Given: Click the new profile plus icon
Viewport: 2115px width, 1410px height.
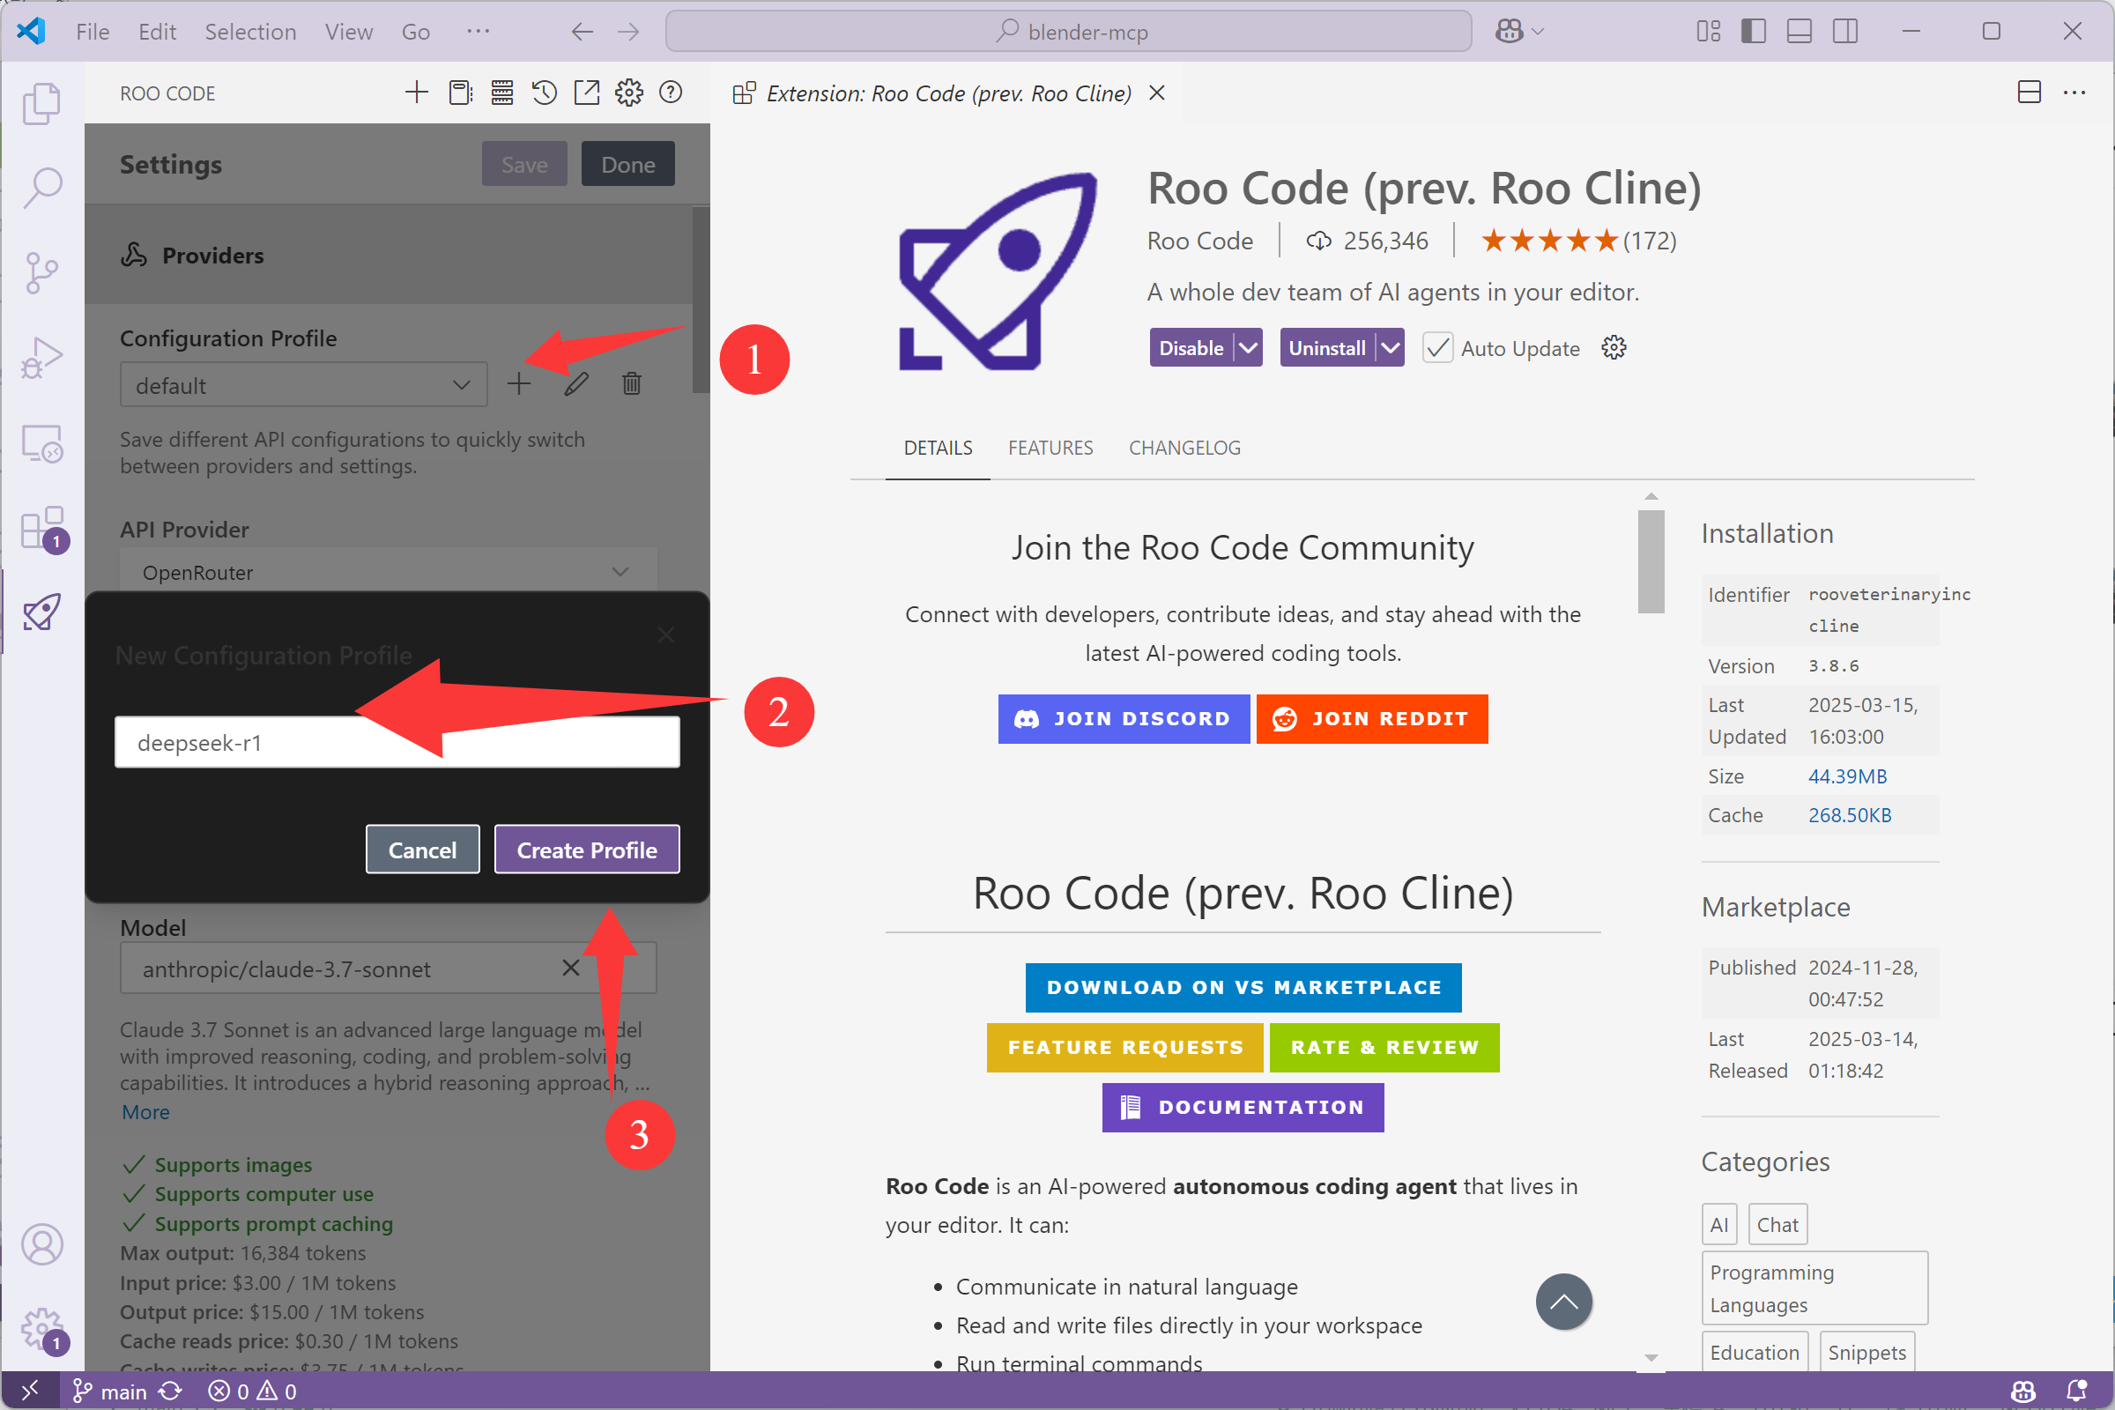Looking at the screenshot, I should pyautogui.click(x=519, y=384).
